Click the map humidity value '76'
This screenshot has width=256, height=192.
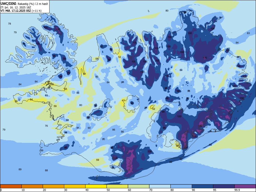46,126
